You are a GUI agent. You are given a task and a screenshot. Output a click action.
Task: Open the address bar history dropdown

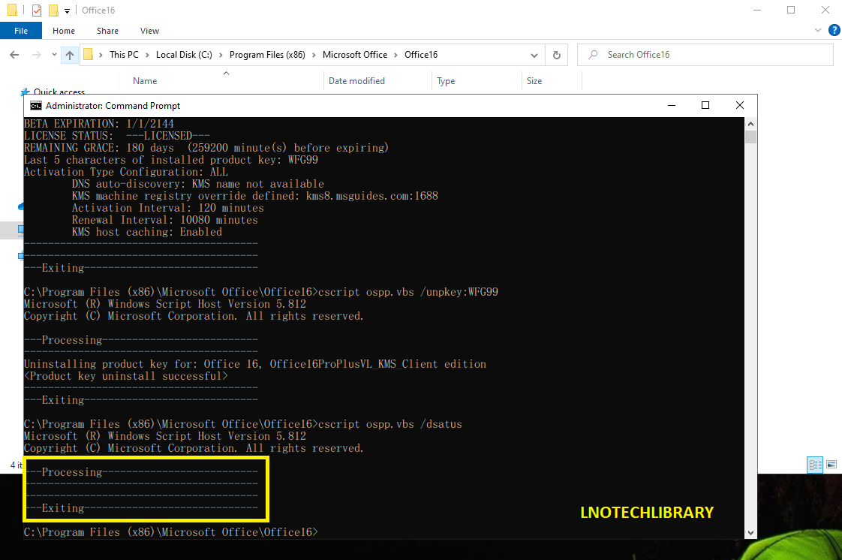click(534, 55)
